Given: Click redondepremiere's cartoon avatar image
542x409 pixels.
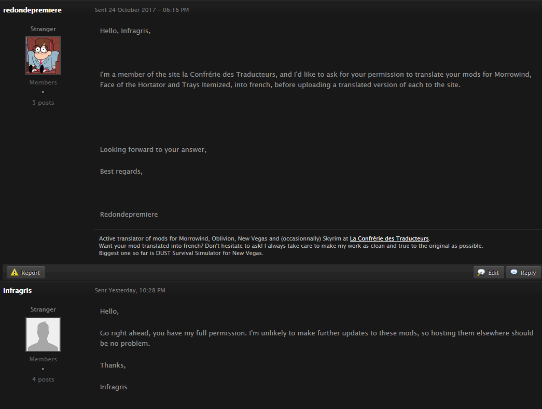Looking at the screenshot, I should (x=43, y=55).
